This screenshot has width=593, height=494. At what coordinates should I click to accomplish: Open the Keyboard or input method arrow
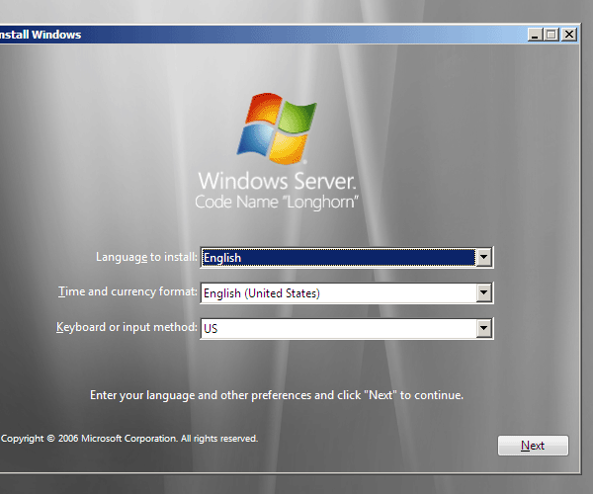[x=483, y=328]
